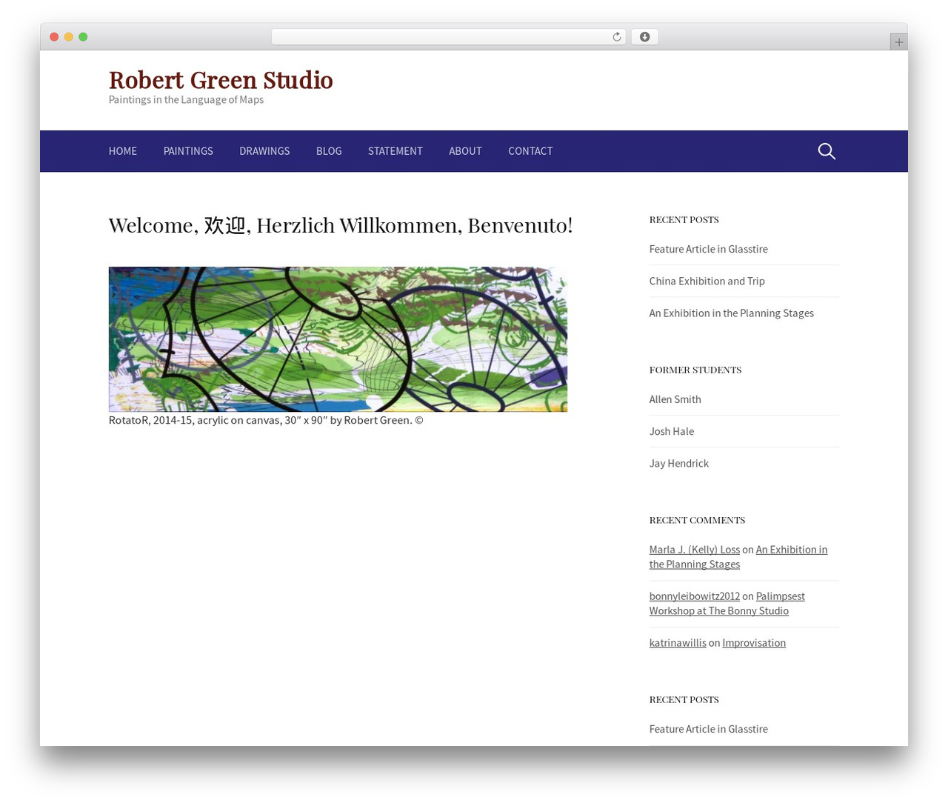The height and width of the screenshot is (803, 948).
Task: Open first Feature Article in Glasstire post
Action: (x=708, y=249)
